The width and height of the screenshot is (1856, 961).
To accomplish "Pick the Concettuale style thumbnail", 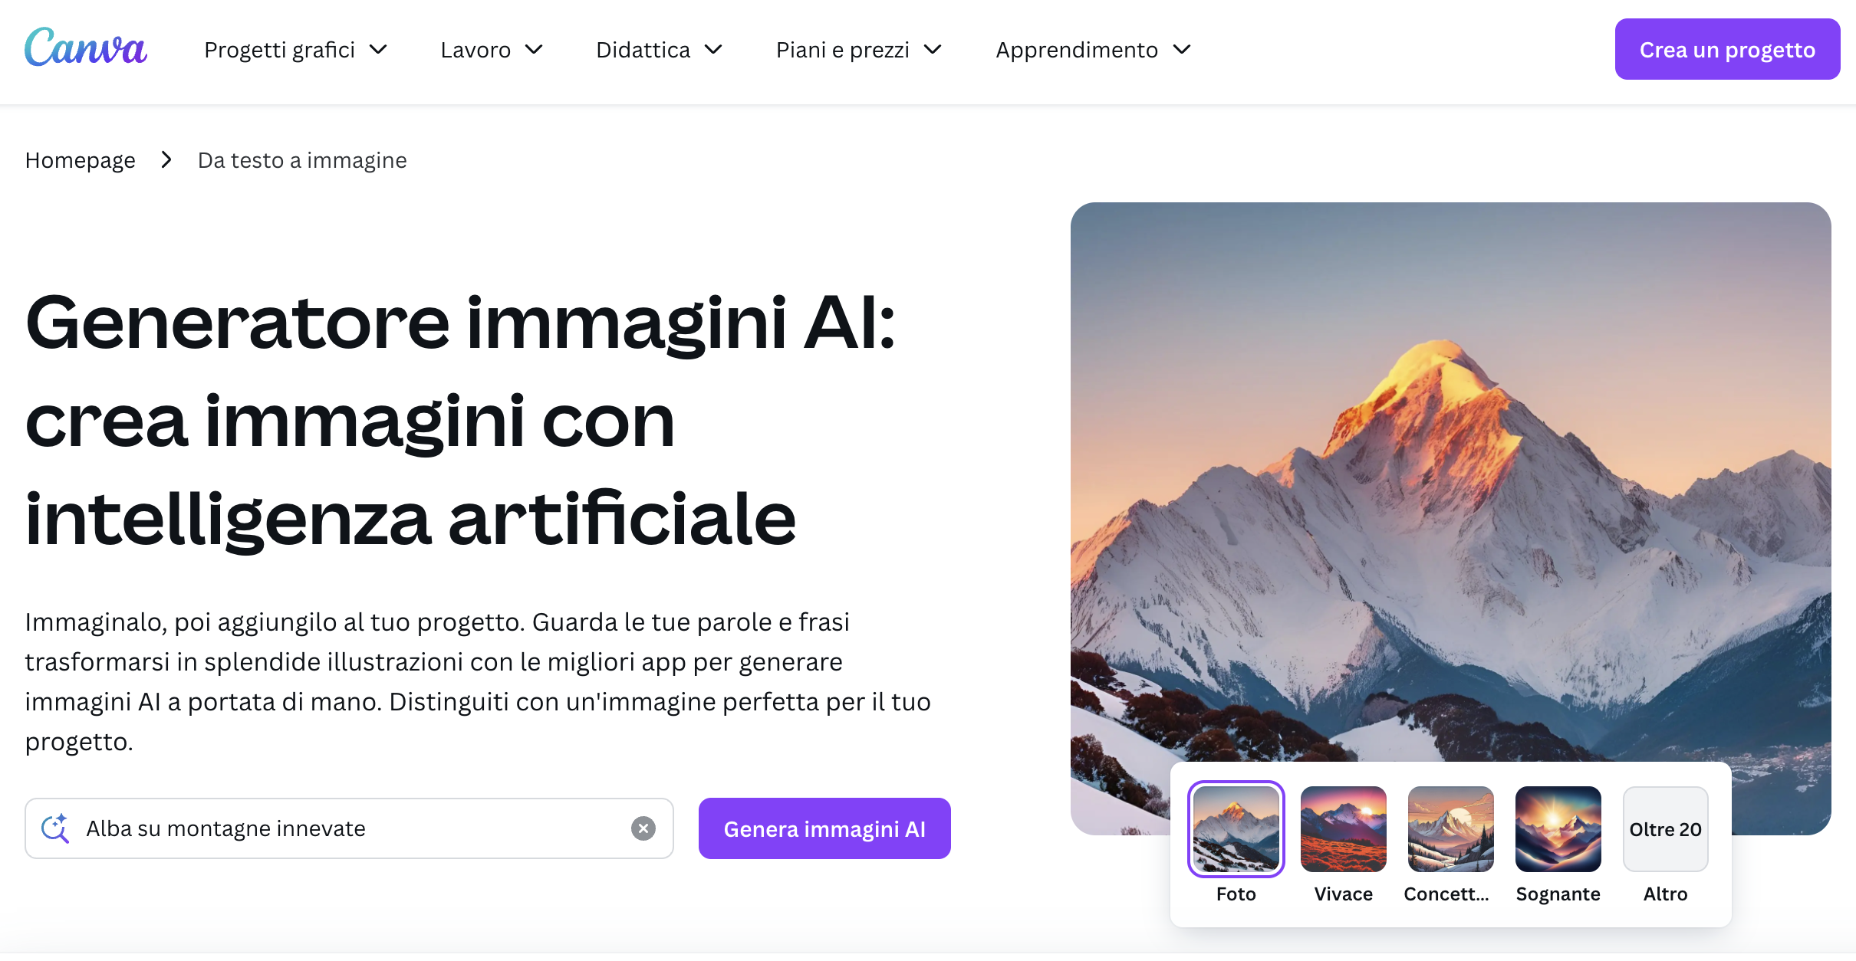I will (1450, 829).
